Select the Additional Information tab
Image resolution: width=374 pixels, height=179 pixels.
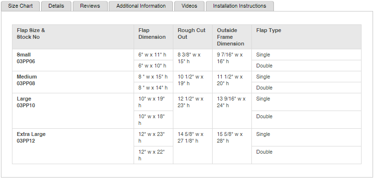click(x=141, y=6)
